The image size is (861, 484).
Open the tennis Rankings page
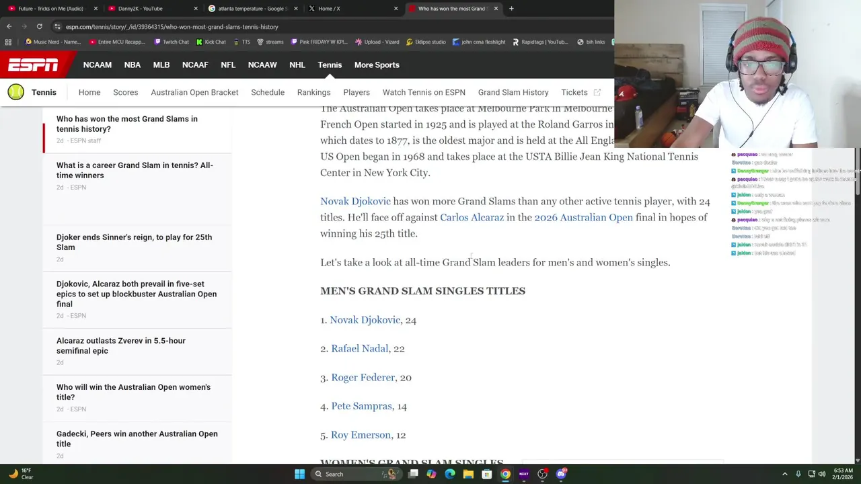tap(313, 92)
